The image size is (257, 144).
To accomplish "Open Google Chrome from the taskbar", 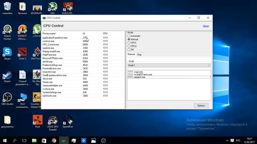I will pyautogui.click(x=54, y=140).
